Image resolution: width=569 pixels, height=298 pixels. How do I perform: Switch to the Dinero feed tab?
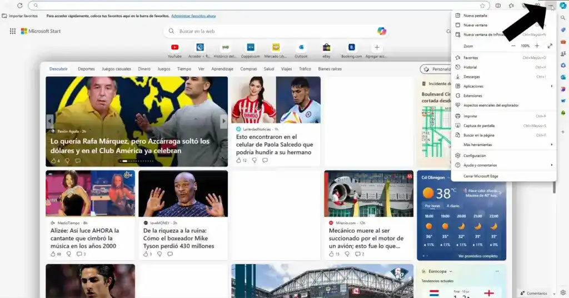click(144, 69)
